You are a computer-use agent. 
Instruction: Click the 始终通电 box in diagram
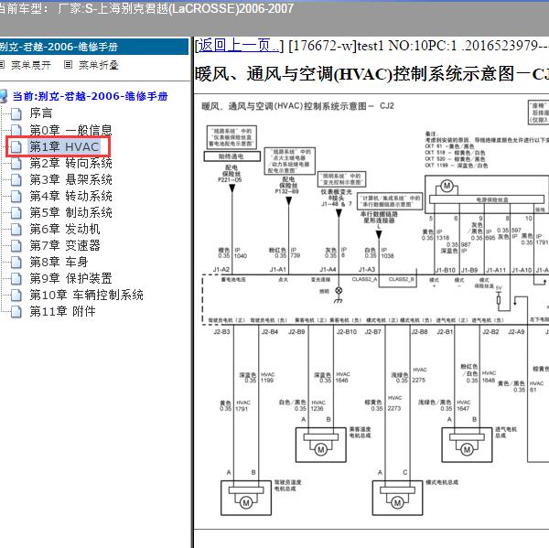231,156
